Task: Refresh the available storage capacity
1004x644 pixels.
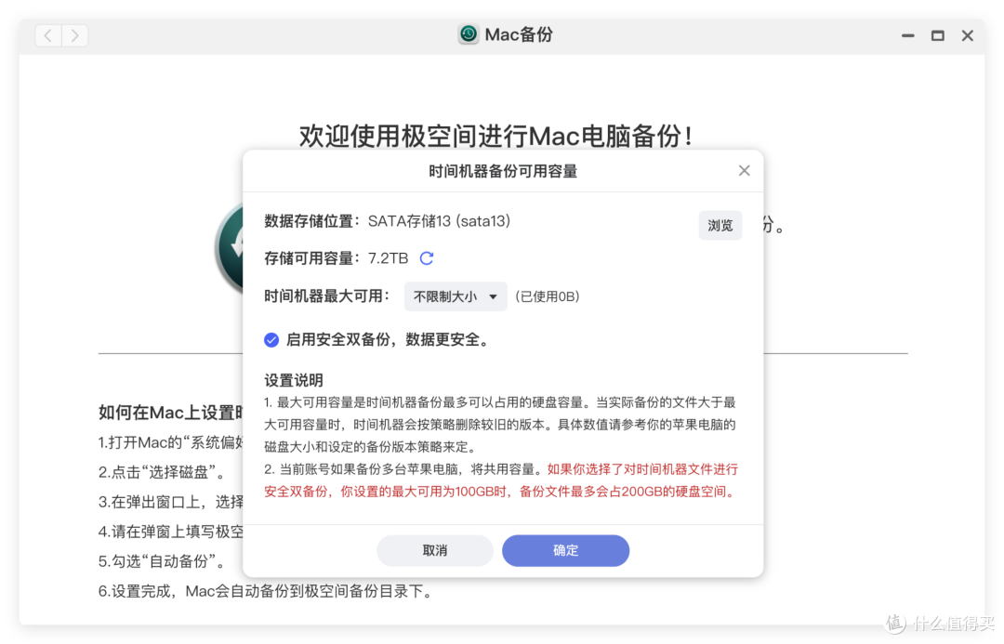Action: coord(427,258)
